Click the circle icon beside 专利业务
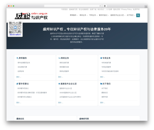 (x=101, y=58)
